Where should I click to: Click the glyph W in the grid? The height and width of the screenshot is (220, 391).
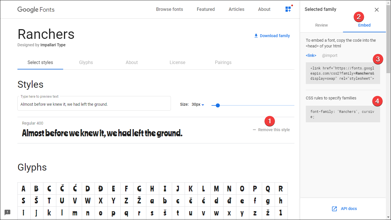point(88,201)
